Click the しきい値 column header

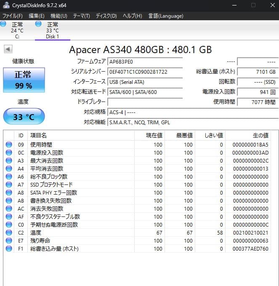tap(210, 136)
